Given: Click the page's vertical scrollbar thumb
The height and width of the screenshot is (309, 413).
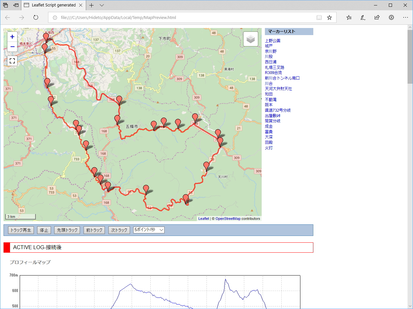Looking at the screenshot, I should [x=410, y=57].
